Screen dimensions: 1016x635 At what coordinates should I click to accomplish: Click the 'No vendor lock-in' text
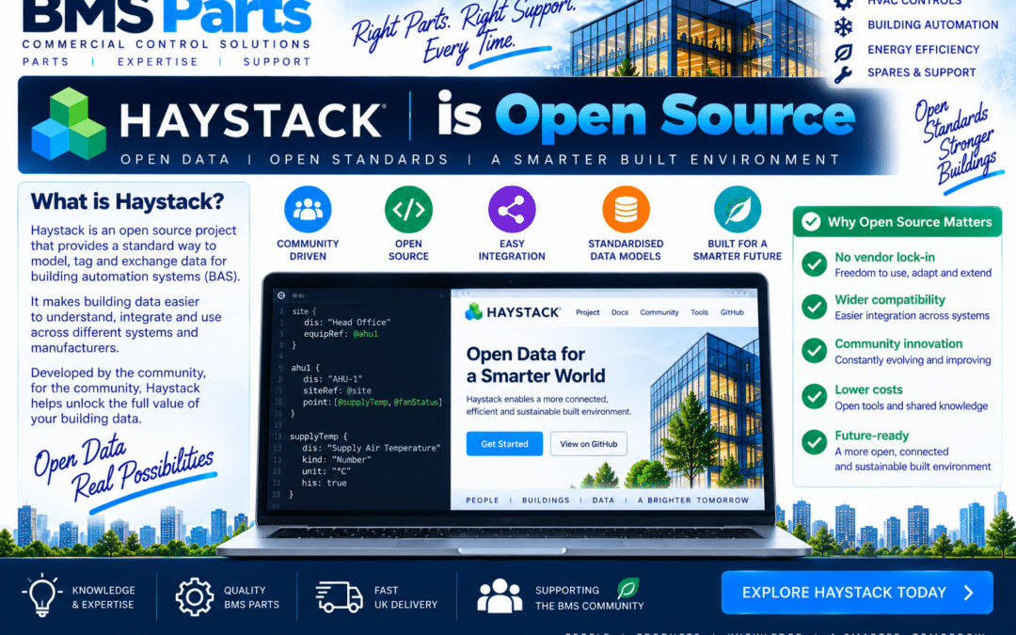click(x=884, y=257)
